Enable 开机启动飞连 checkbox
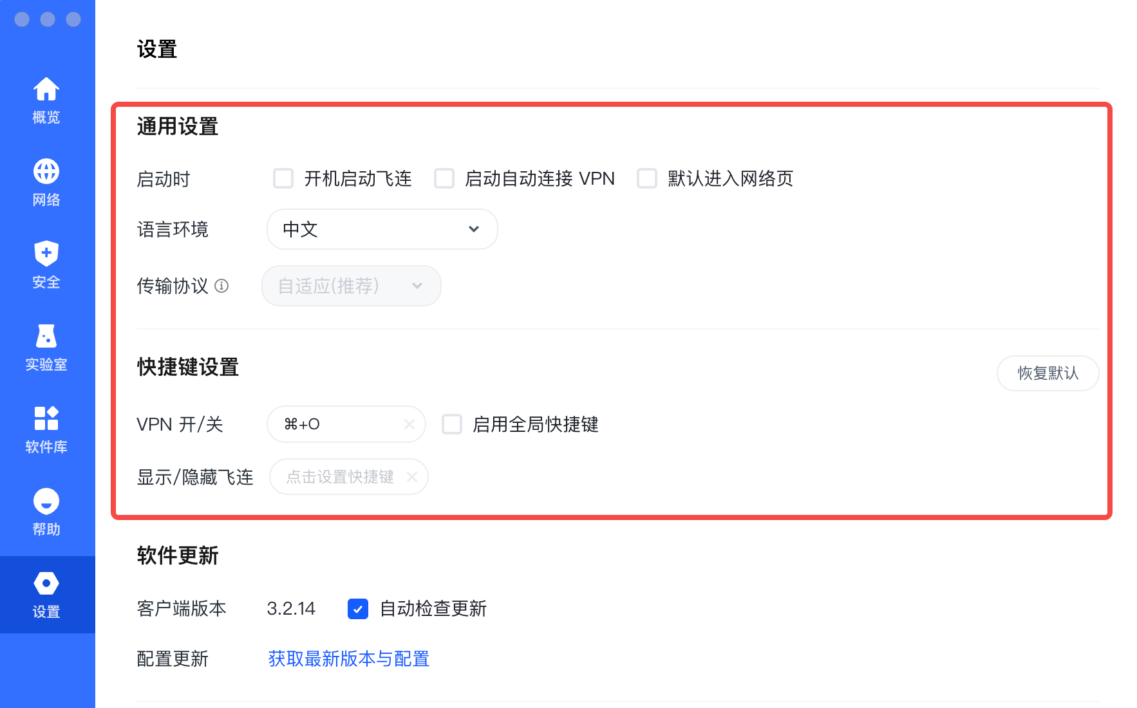This screenshot has height=708, width=1137. [283, 178]
